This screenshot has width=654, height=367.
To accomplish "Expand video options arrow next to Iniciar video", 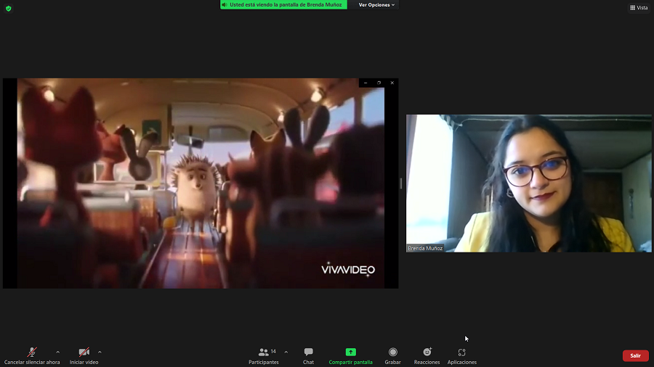I will 100,352.
